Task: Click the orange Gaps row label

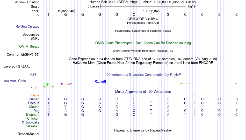Action: 35,95
